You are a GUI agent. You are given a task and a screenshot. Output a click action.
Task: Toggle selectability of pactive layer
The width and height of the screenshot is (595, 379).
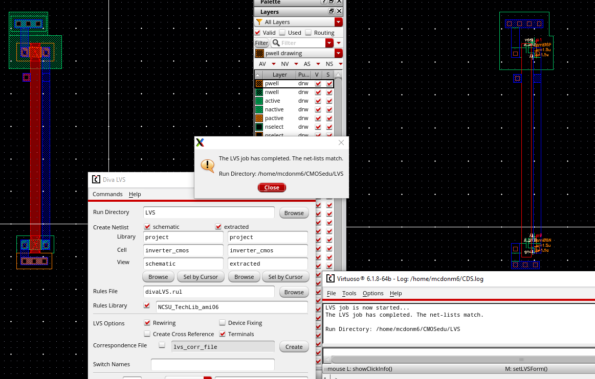pos(329,119)
